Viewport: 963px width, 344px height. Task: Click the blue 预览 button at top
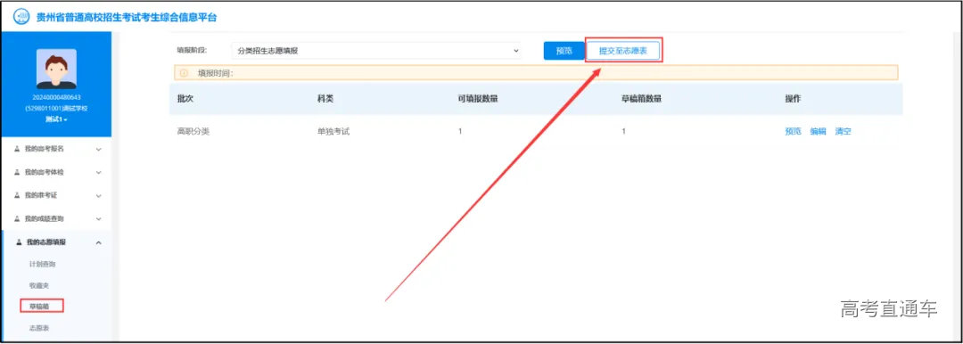click(564, 51)
